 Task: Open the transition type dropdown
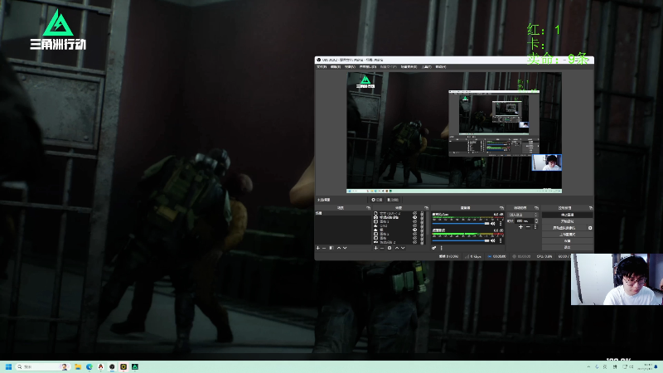[x=523, y=215]
